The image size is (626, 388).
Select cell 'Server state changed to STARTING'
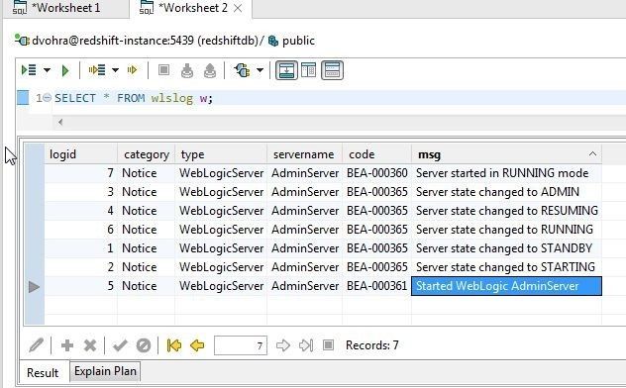(x=506, y=267)
